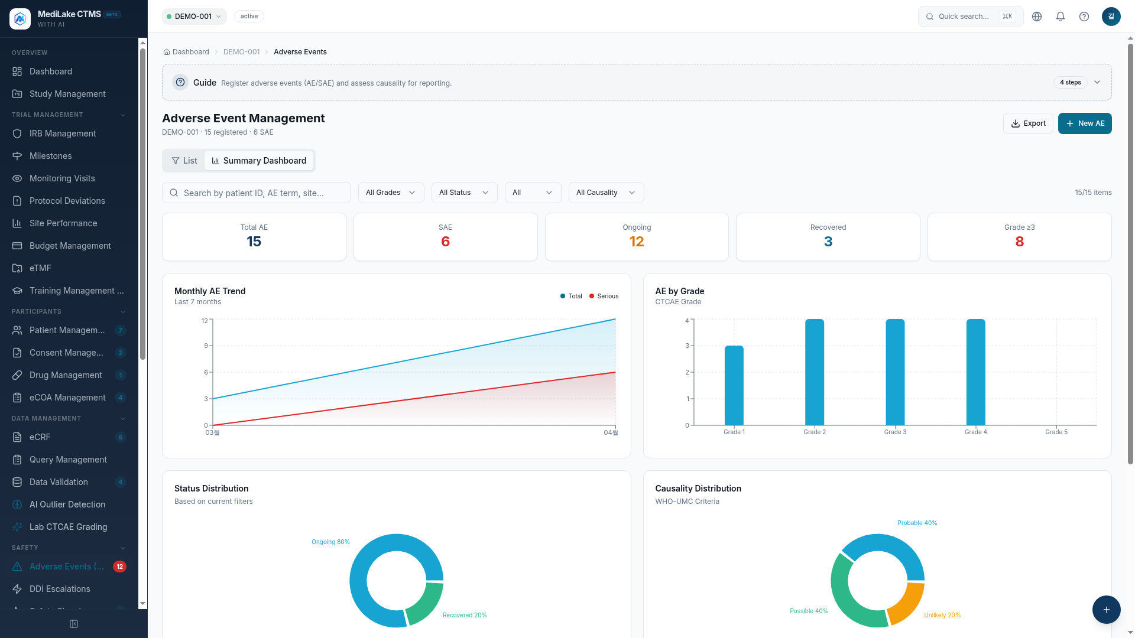Open Drug Management pill item
Viewport: 1135px width, 638px height.
click(69, 375)
